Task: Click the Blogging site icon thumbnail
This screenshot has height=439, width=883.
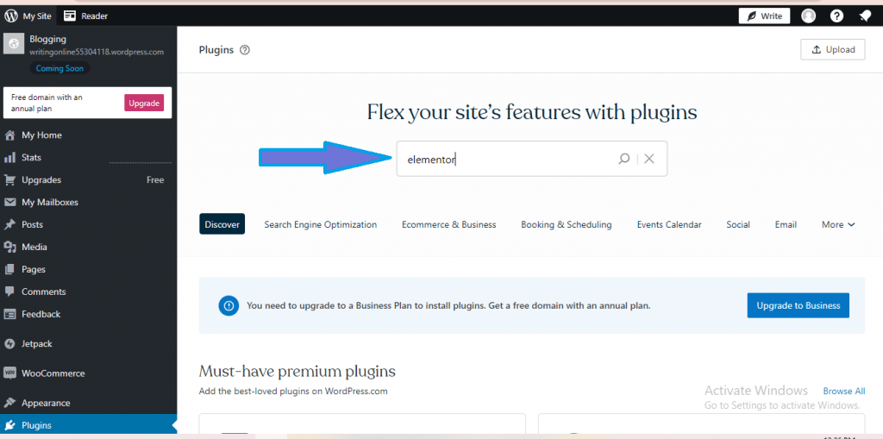Action: pos(14,43)
